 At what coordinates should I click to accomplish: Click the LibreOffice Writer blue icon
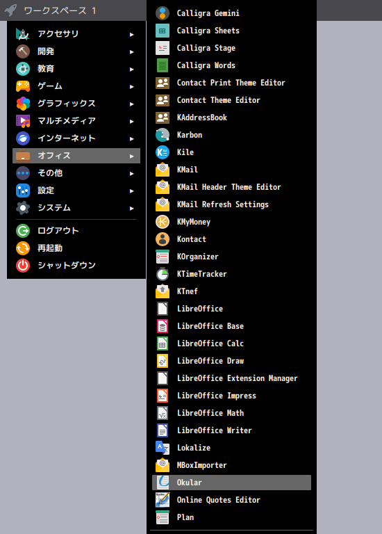(163, 430)
